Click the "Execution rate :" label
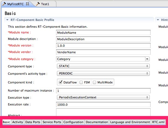This screenshot has height=128, width=168. tap(19, 104)
